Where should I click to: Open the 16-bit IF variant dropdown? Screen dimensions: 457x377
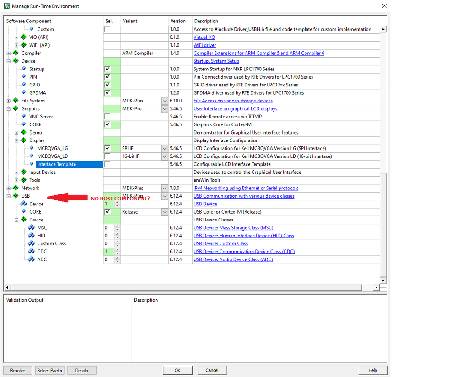pyautogui.click(x=165, y=156)
